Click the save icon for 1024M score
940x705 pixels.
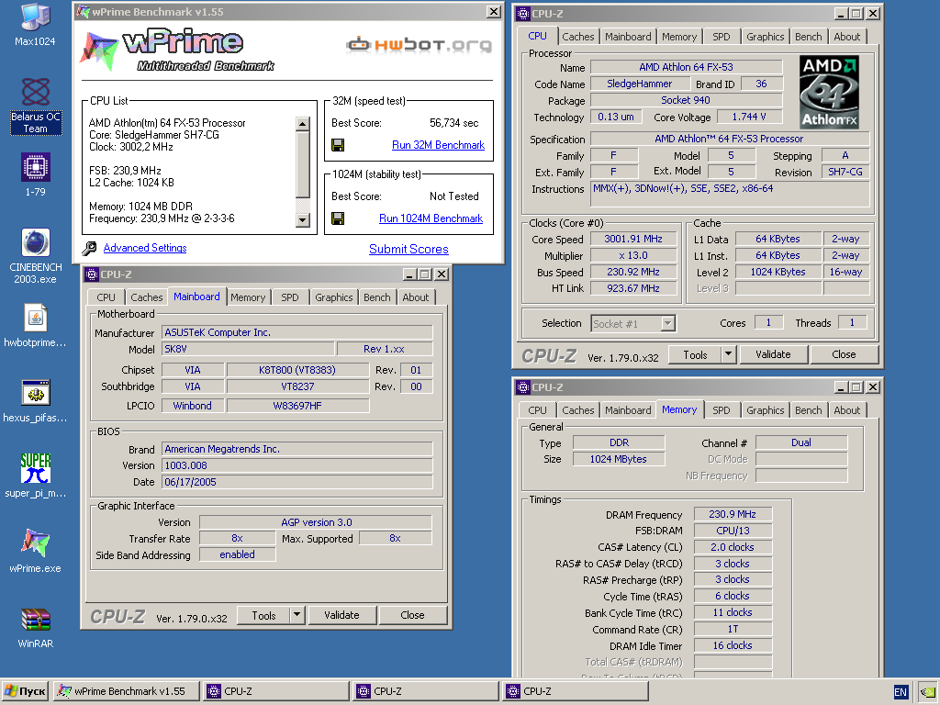(x=338, y=218)
